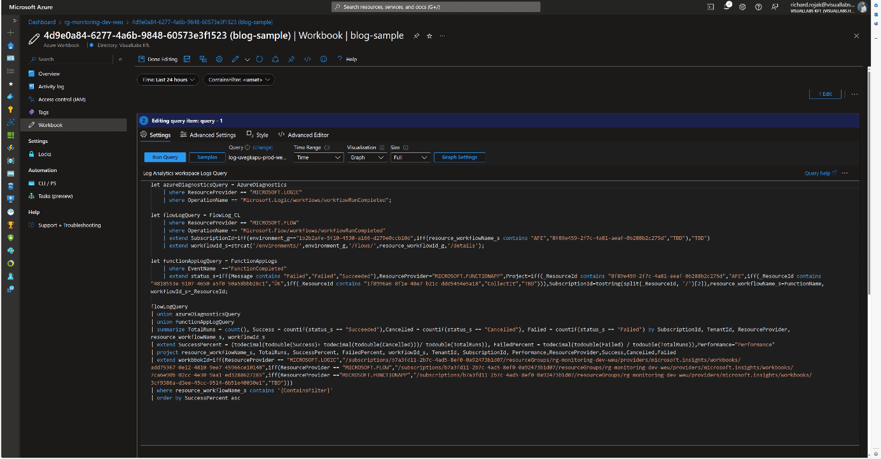881x459 pixels.
Task: Click Done Editing button
Action: (x=158, y=59)
